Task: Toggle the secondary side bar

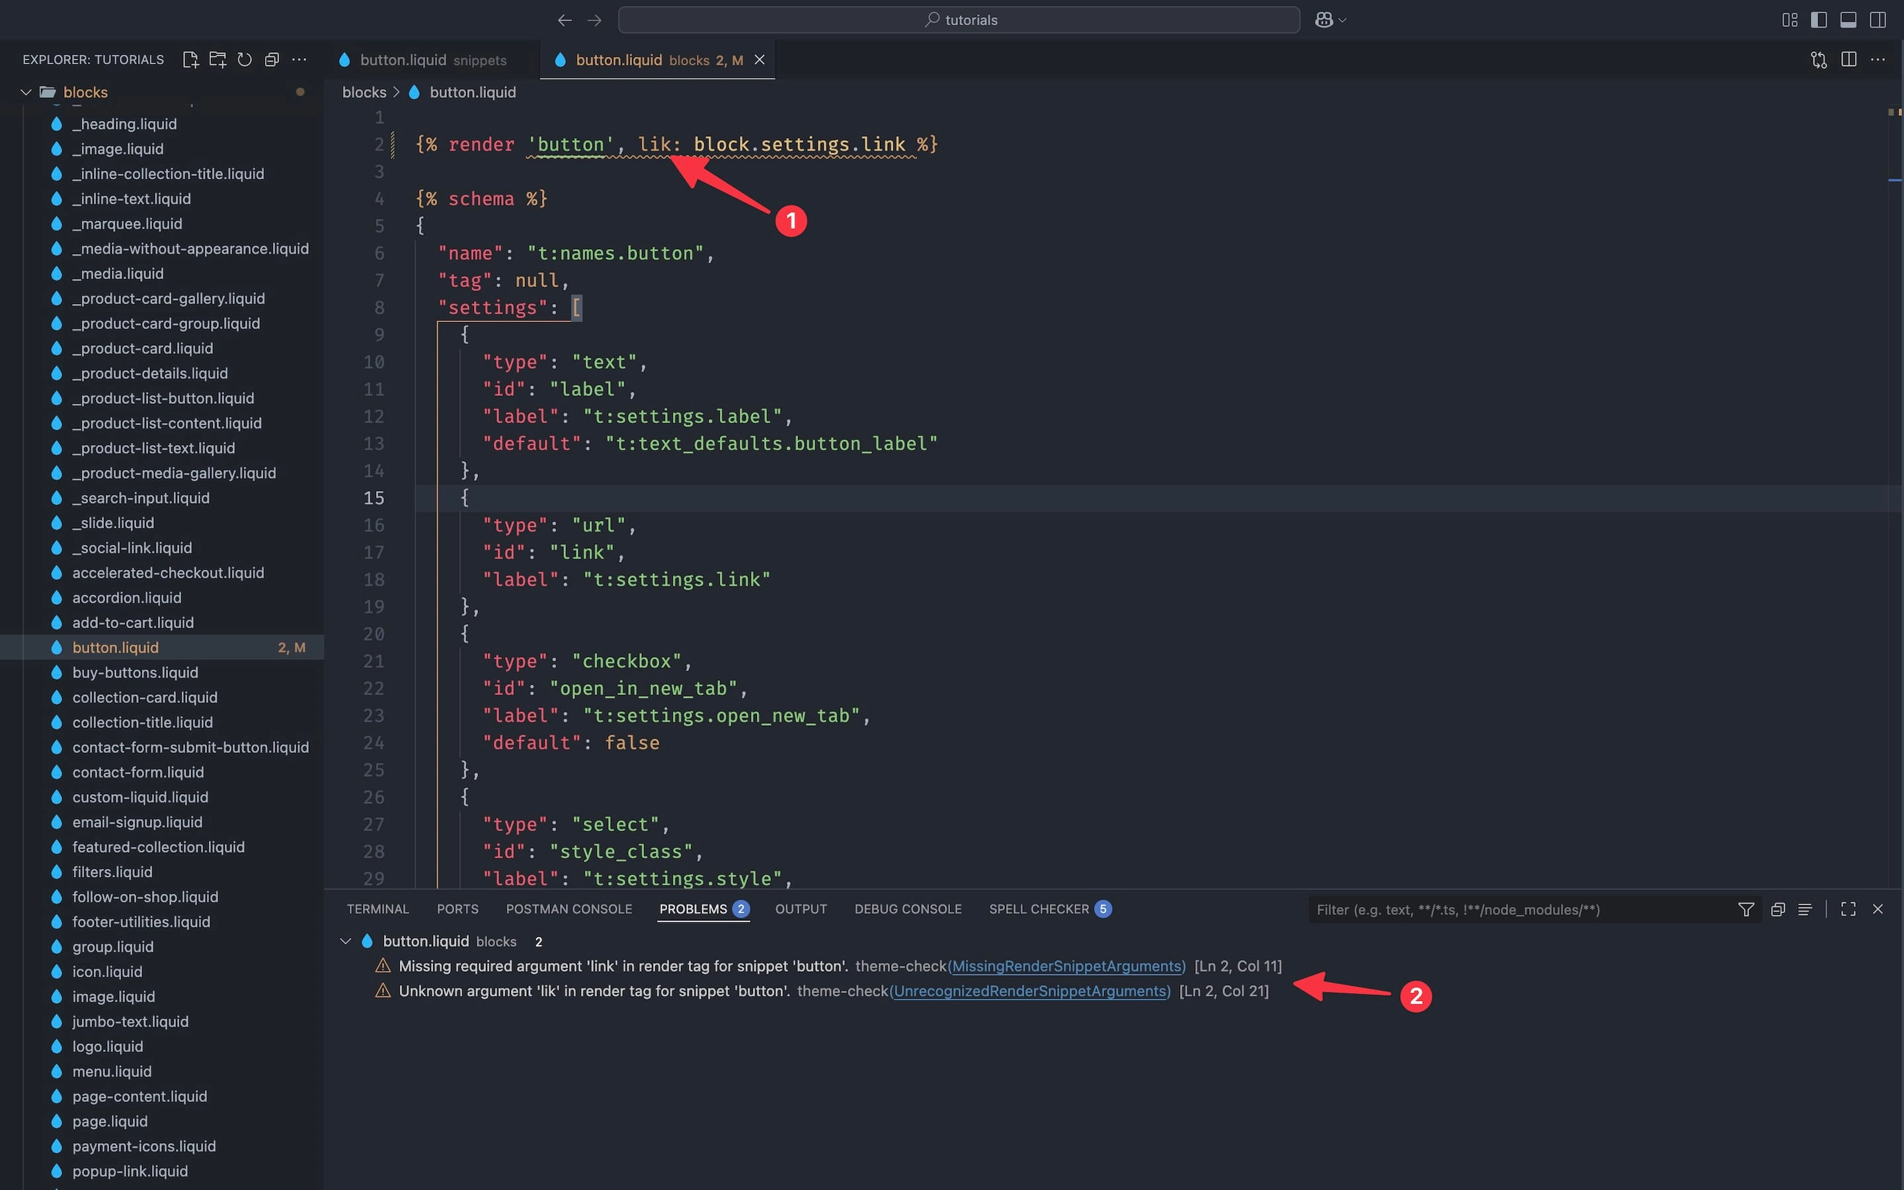Action: (x=1878, y=20)
